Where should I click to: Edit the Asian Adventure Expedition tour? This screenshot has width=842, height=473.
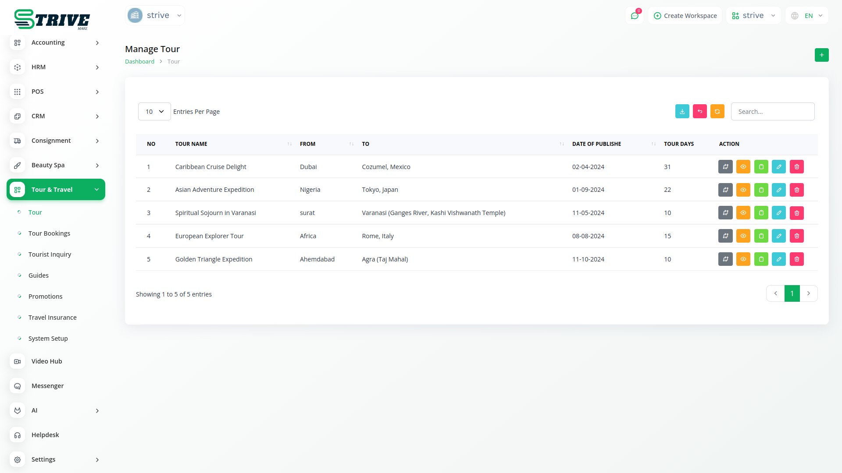coord(778,190)
